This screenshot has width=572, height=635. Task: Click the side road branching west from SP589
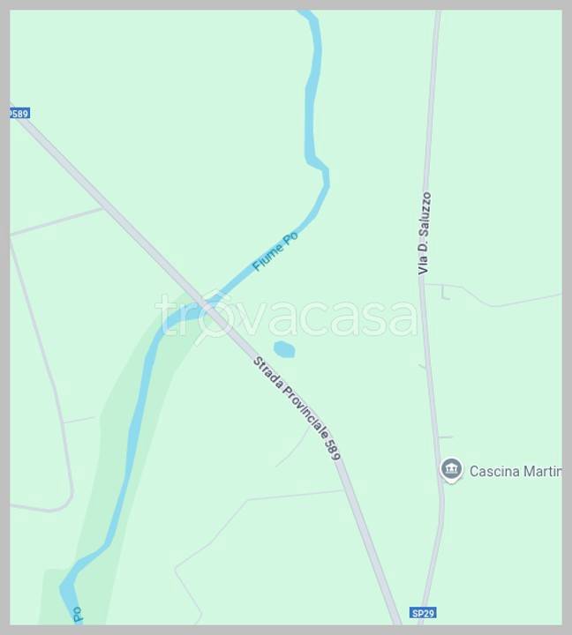coord(56,221)
